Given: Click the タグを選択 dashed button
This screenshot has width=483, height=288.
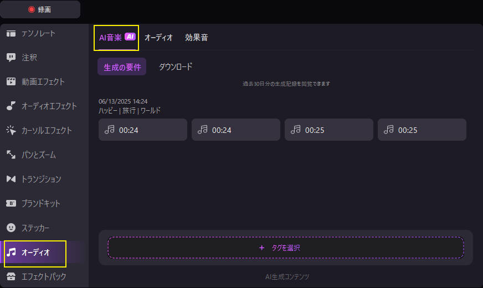Looking at the screenshot, I should tap(286, 248).
